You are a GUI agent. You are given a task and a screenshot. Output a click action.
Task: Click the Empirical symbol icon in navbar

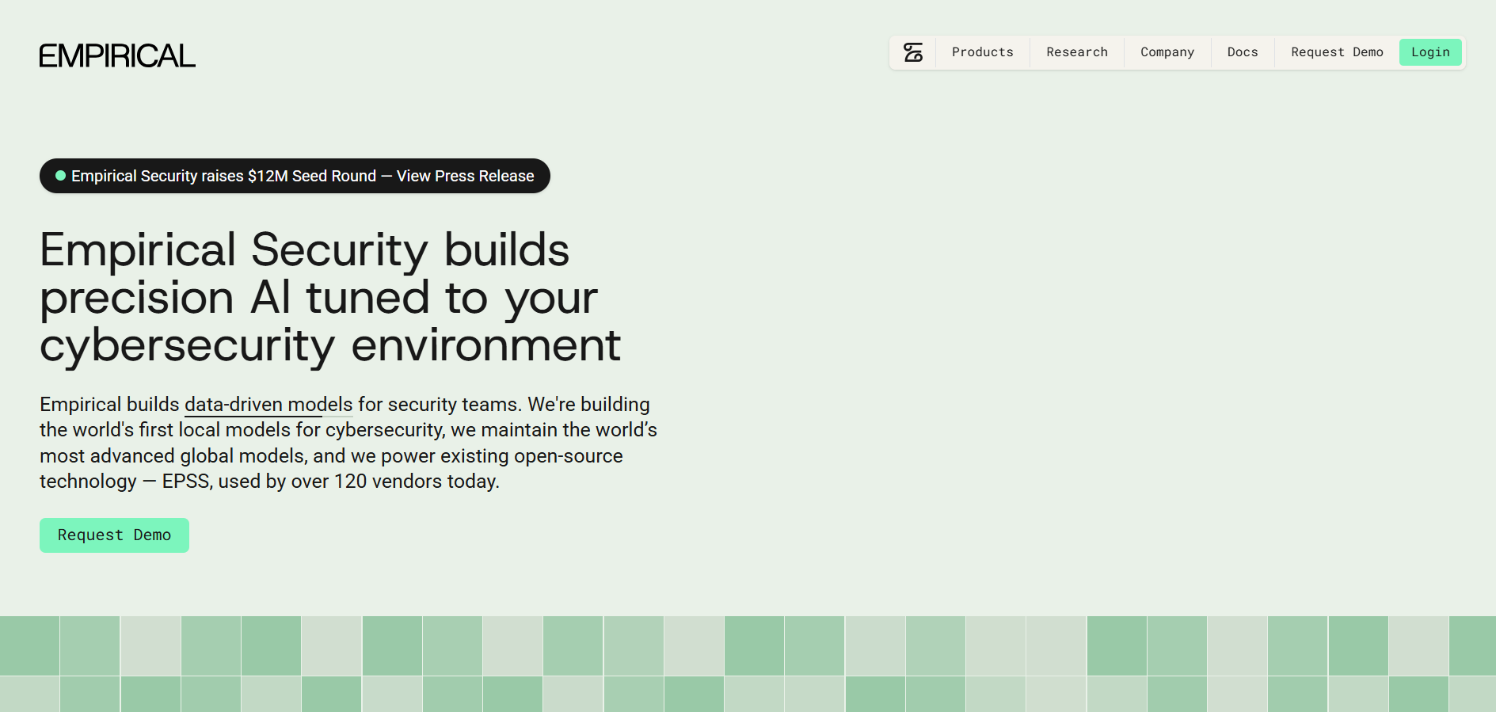[913, 52]
